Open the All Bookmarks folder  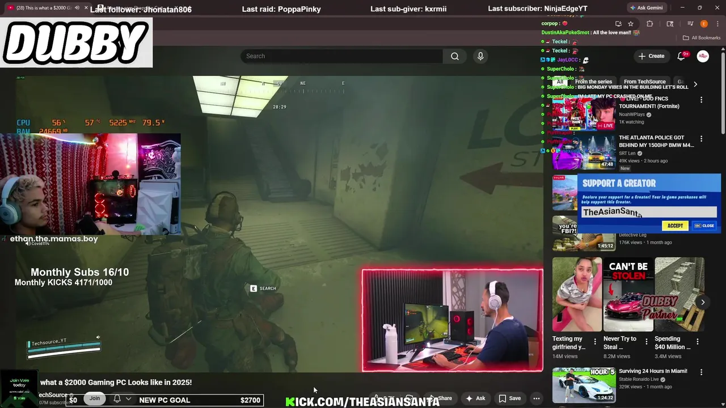point(702,38)
